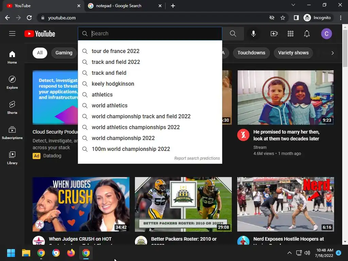Open the When Judges CRUSH video thumbnail
348x261 pixels.
click(x=81, y=204)
